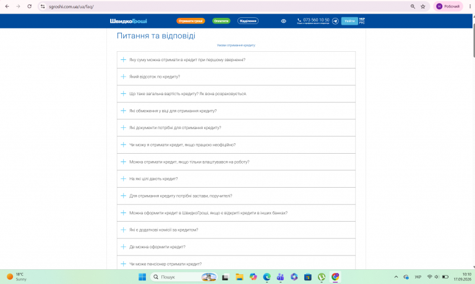Click the page vertical scrollbar
Screen dimensions: 475x284
click(x=474, y=41)
